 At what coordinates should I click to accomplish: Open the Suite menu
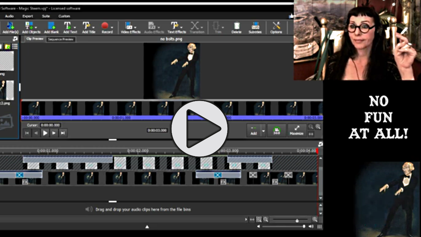[46, 16]
